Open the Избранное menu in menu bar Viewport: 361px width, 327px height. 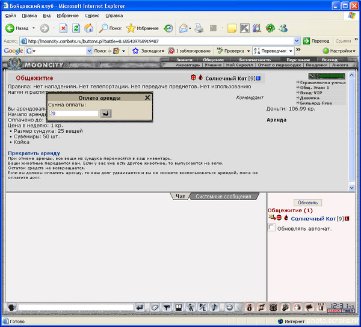click(x=67, y=16)
